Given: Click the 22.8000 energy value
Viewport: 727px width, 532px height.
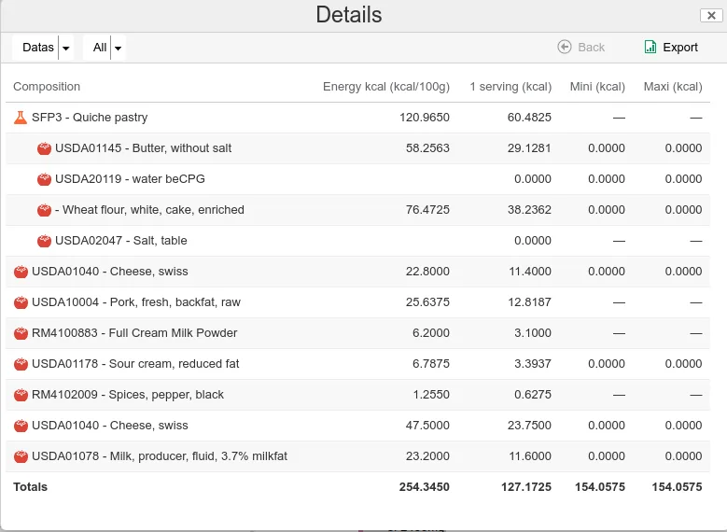Looking at the screenshot, I should tap(427, 272).
